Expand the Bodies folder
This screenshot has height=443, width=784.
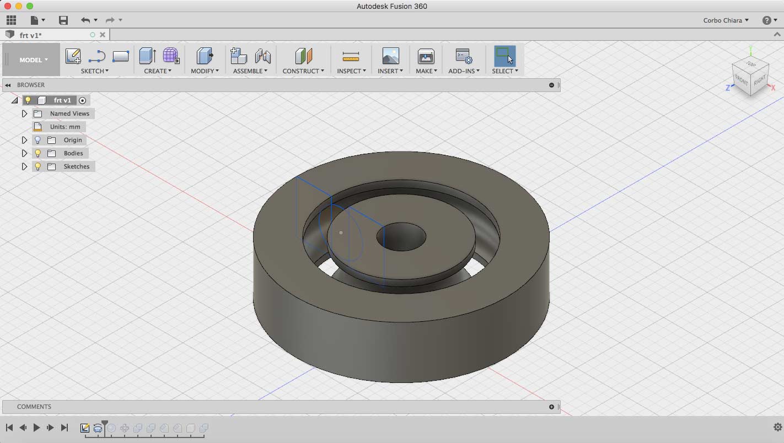tap(24, 153)
